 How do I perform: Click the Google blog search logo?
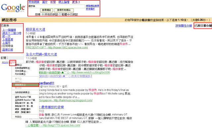pyautogui.click(x=13, y=8)
